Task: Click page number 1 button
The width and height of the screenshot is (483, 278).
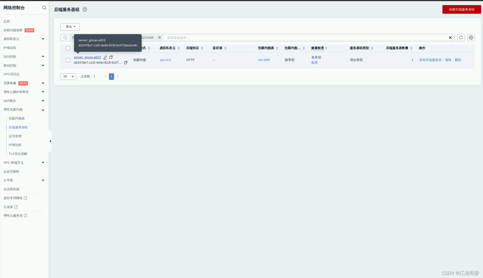Action: click(111, 76)
